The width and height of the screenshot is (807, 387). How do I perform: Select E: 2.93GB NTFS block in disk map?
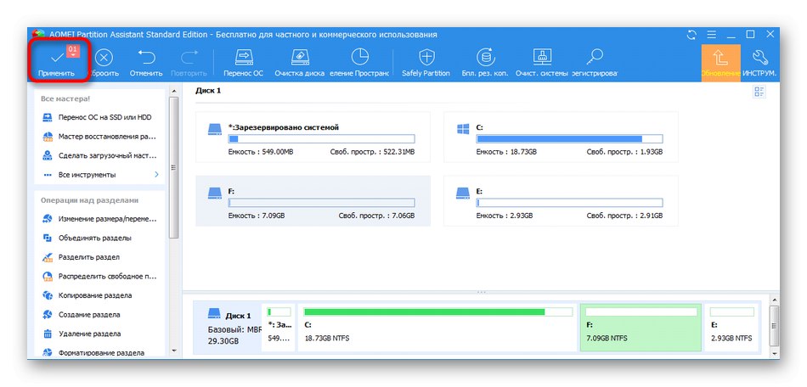732,328
